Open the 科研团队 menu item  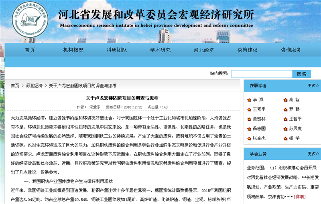117,50
